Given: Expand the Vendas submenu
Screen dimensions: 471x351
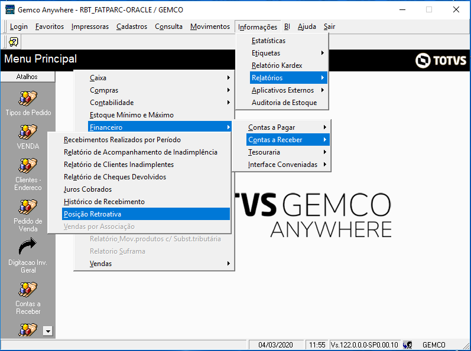Looking at the screenshot, I should pos(160,264).
